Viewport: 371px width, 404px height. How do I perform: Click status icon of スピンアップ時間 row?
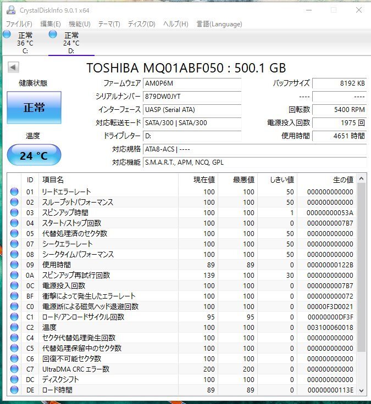14,212
